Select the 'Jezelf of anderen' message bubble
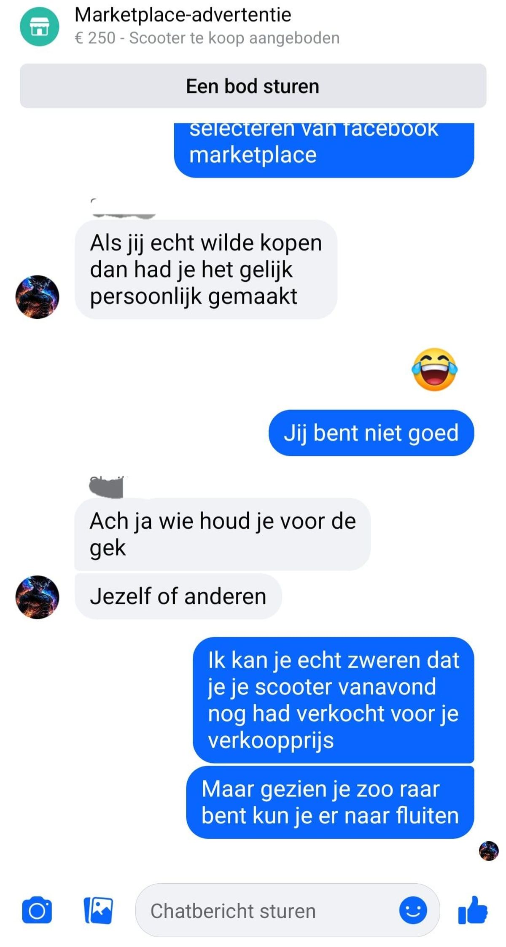This screenshot has width=506, height=947. (178, 596)
